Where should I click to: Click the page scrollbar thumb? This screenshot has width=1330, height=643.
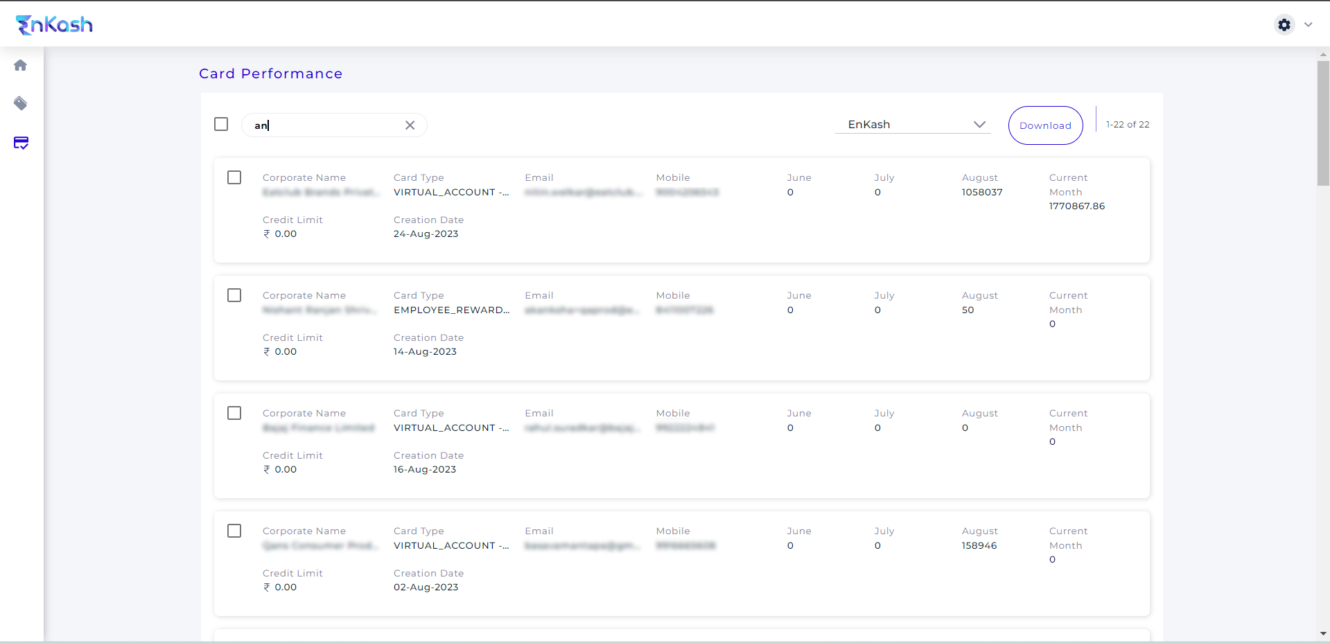point(1323,123)
